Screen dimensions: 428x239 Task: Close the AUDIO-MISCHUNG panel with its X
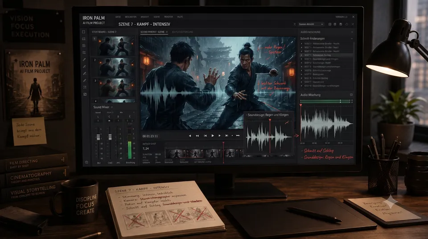click(x=352, y=32)
